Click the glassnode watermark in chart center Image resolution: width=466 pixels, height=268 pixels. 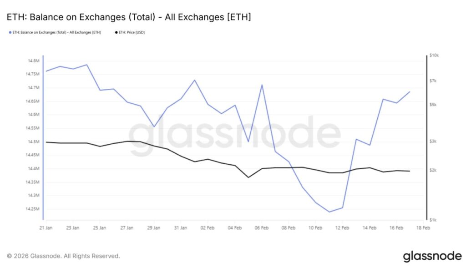coord(234,135)
